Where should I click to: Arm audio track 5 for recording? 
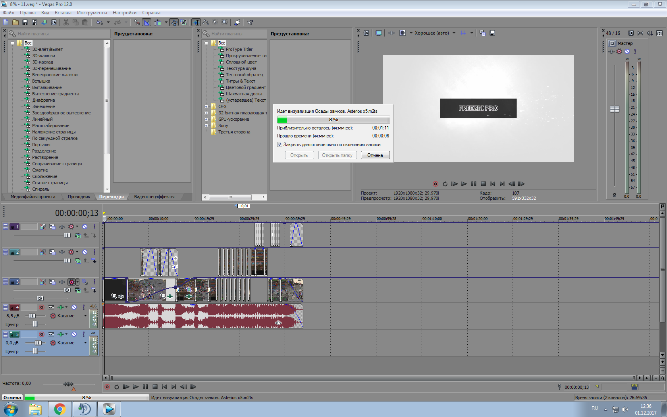click(42, 334)
